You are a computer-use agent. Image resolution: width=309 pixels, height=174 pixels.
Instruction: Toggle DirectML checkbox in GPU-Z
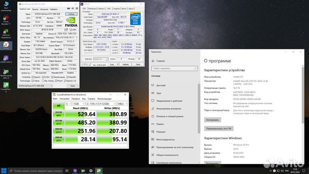pos(68,77)
